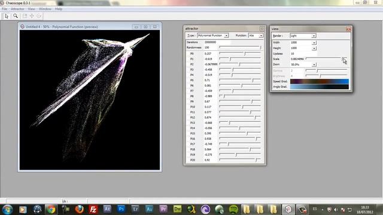Open Premiere Pro from the taskbar

tap(163, 209)
